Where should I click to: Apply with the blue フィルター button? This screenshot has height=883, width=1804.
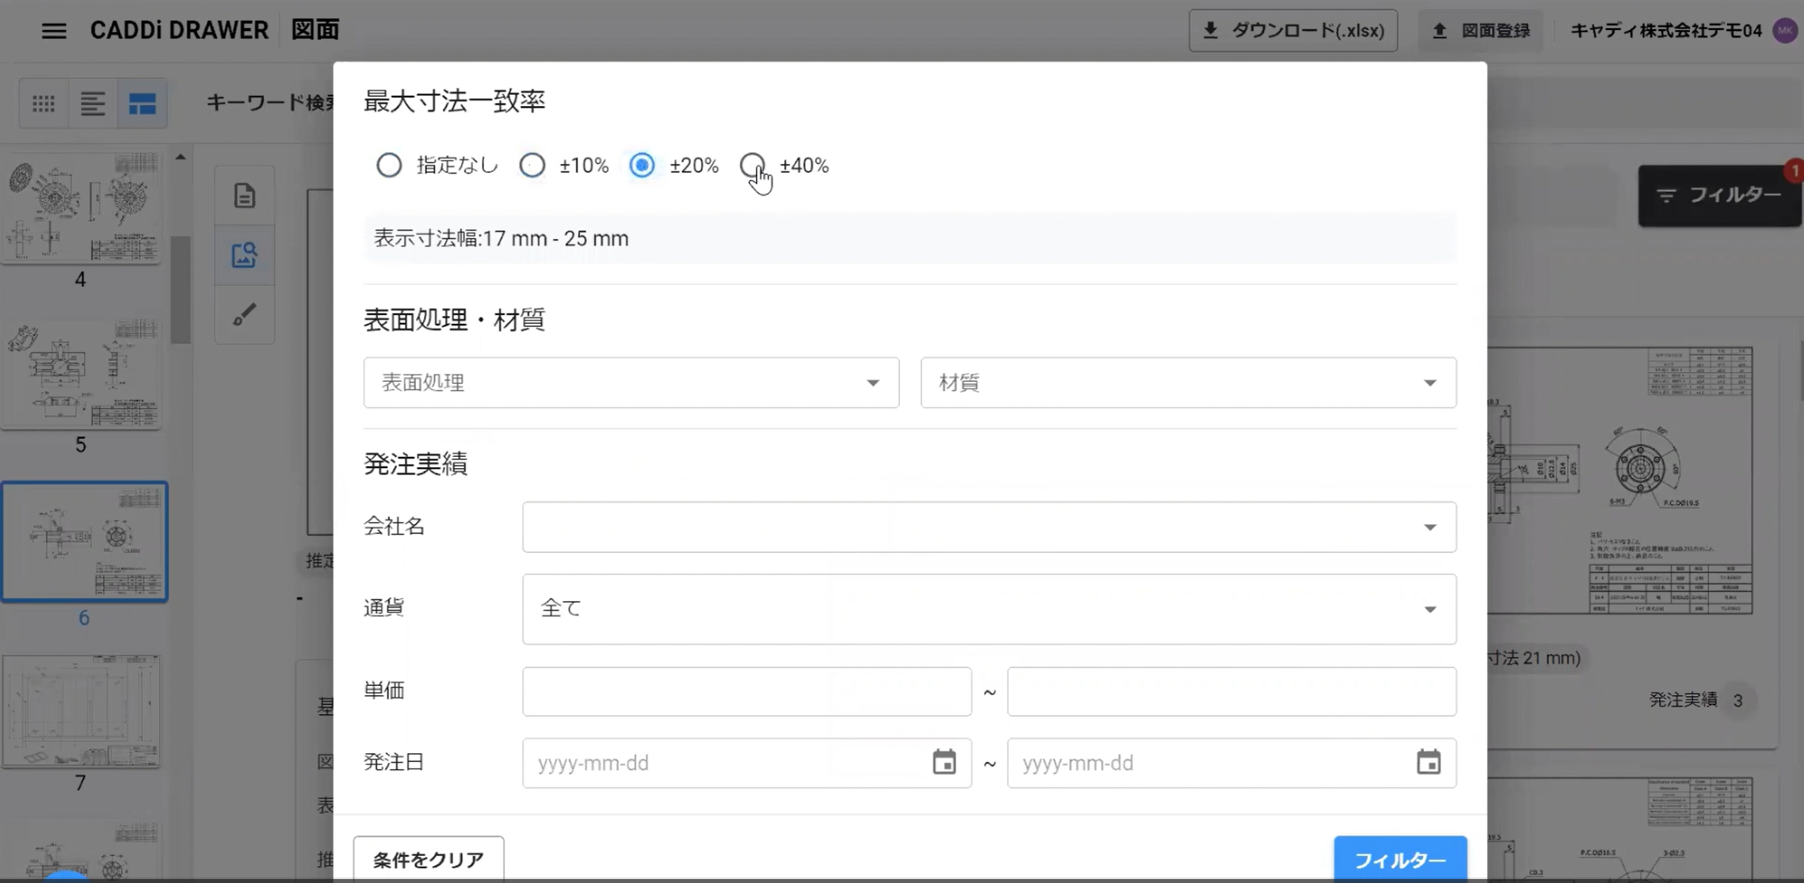pyautogui.click(x=1399, y=859)
